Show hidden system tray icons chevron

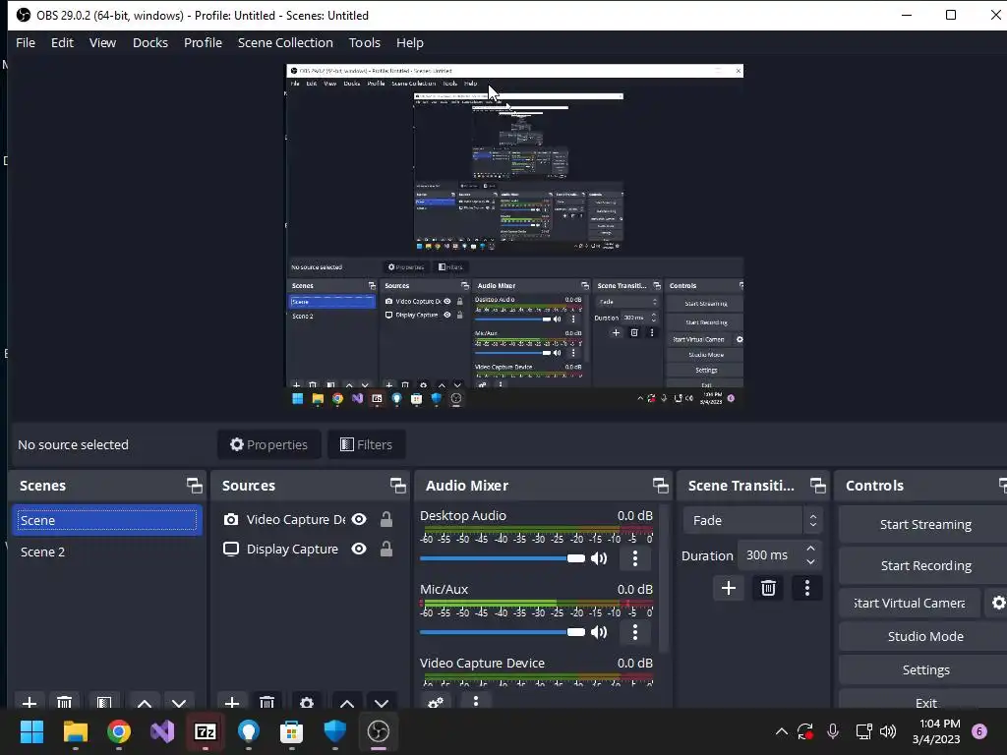click(781, 731)
